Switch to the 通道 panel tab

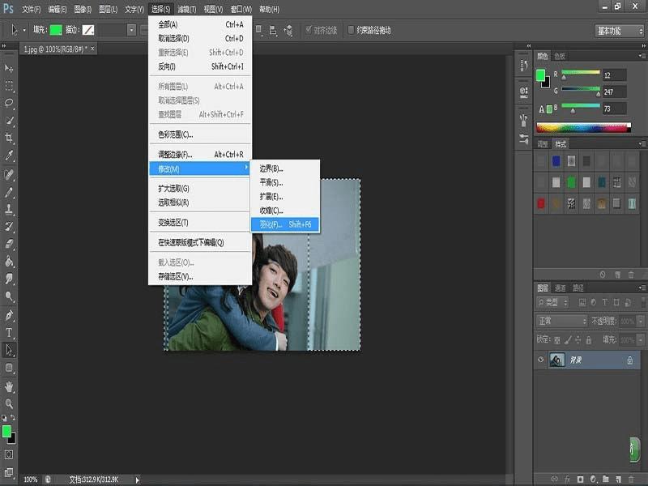pyautogui.click(x=561, y=288)
